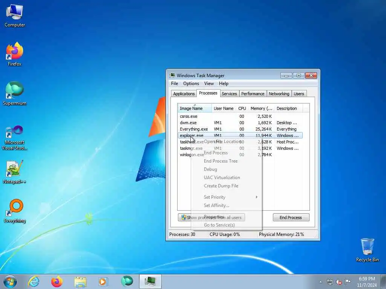Select the Everything desktop shortcut

tap(15, 211)
